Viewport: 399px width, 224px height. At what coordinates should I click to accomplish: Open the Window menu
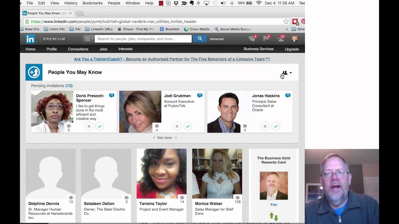click(132, 3)
